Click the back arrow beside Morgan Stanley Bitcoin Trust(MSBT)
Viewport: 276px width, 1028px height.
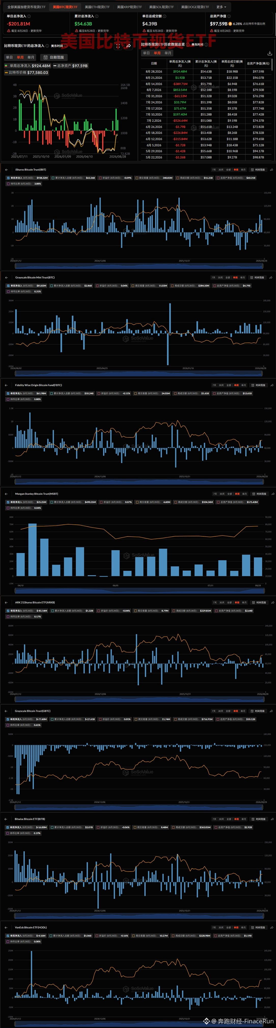click(6, 494)
